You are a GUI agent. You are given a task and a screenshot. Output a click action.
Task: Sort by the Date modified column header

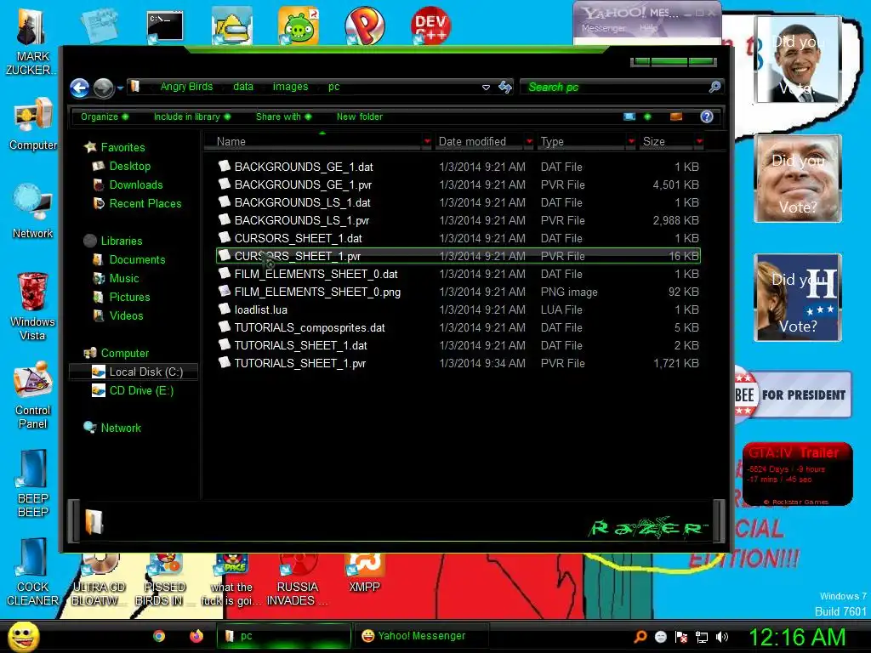(479, 142)
